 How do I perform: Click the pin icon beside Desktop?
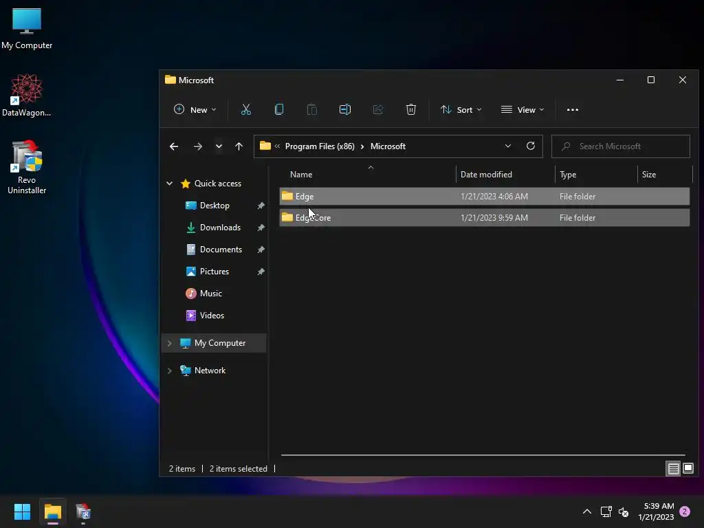pyautogui.click(x=261, y=206)
